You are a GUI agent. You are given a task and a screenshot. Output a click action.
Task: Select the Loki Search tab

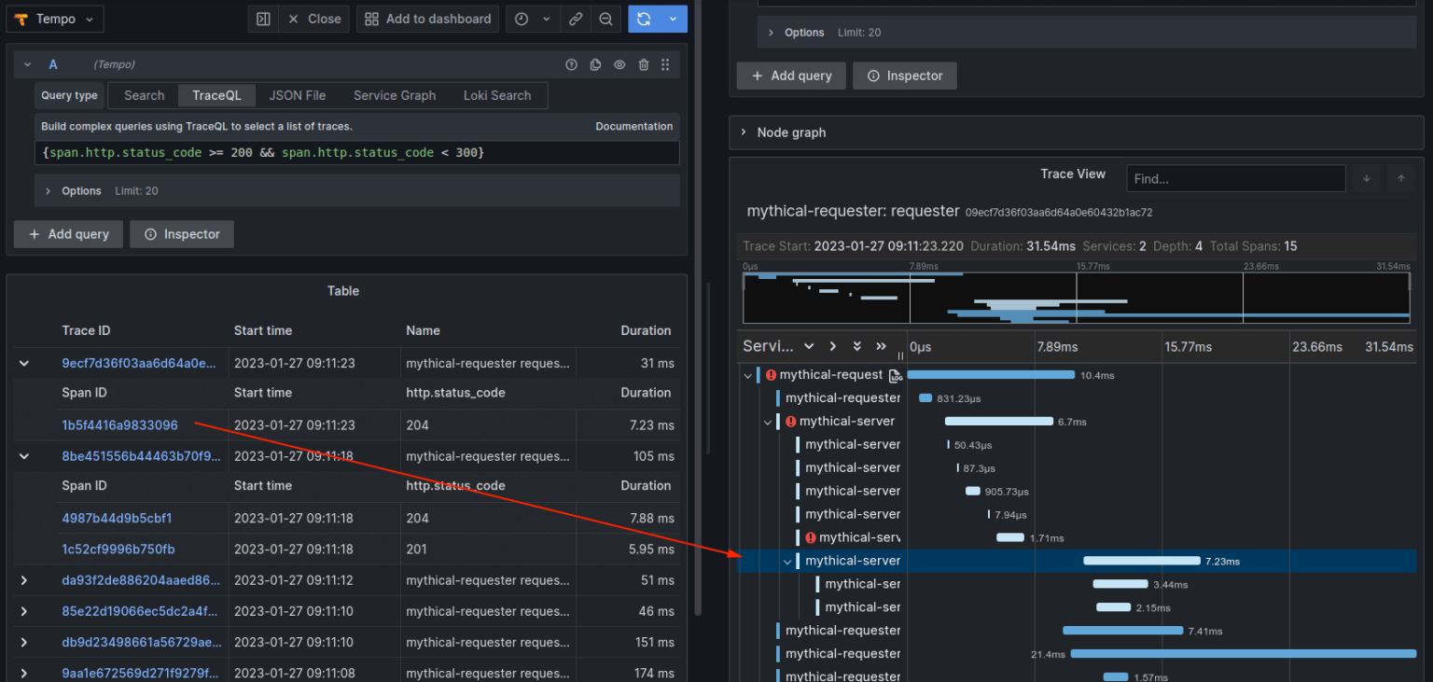[x=498, y=94]
